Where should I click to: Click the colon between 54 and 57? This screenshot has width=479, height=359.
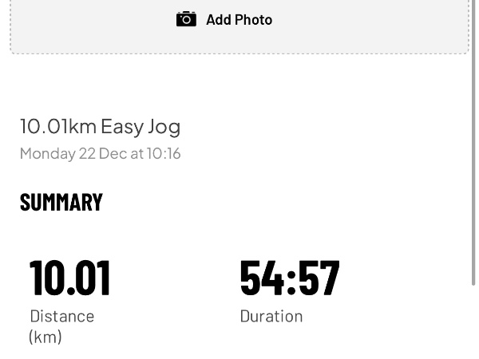click(291, 278)
